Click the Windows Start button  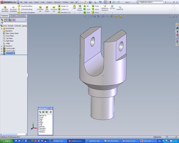pyautogui.click(x=6, y=141)
